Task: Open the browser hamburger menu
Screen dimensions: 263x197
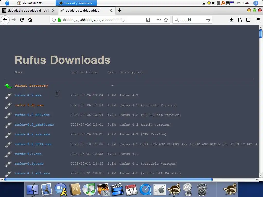Action: click(x=258, y=20)
